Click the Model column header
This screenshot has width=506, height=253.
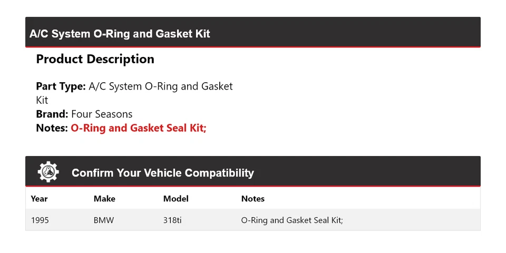[176, 199]
